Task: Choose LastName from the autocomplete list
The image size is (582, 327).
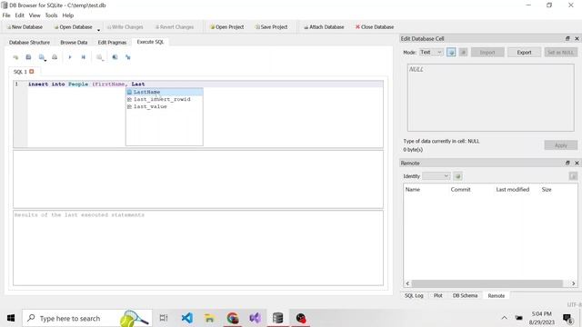Action: [165, 92]
